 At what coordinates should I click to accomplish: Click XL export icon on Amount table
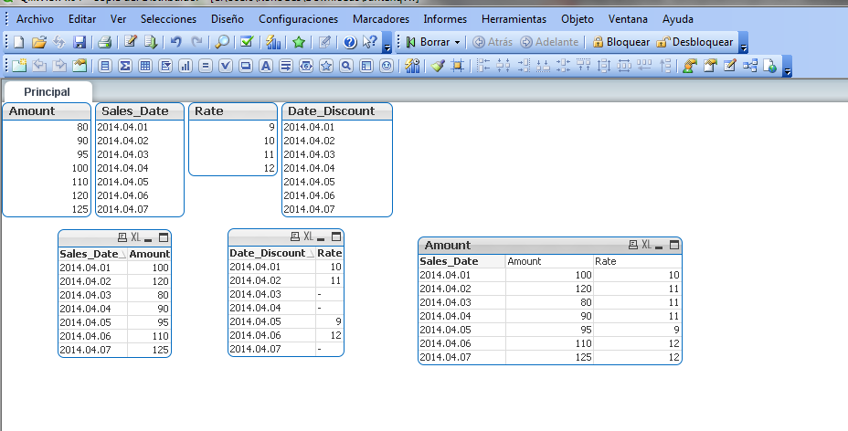(x=646, y=245)
